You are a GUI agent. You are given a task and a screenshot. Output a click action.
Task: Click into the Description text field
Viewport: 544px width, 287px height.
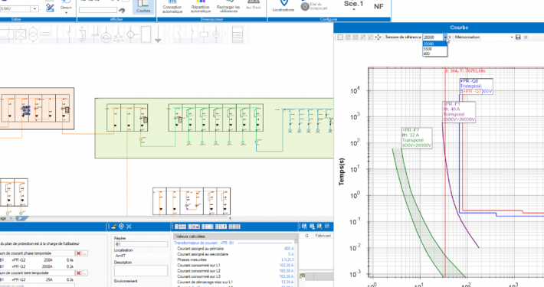(141, 271)
